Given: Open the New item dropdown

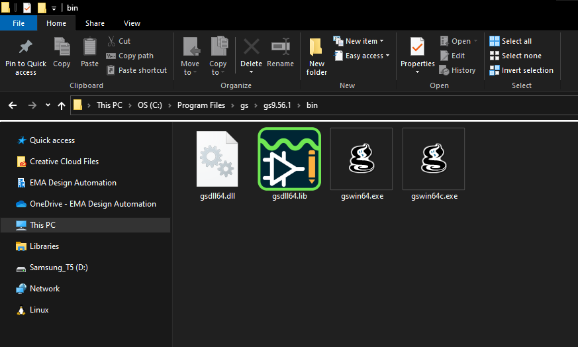Looking at the screenshot, I should pos(359,41).
